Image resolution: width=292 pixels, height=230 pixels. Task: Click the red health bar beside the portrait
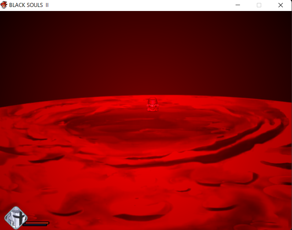(x=37, y=223)
